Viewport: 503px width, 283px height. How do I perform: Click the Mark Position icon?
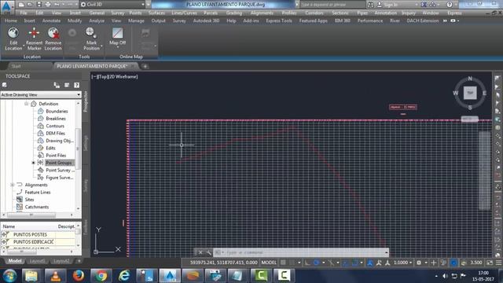click(x=90, y=33)
